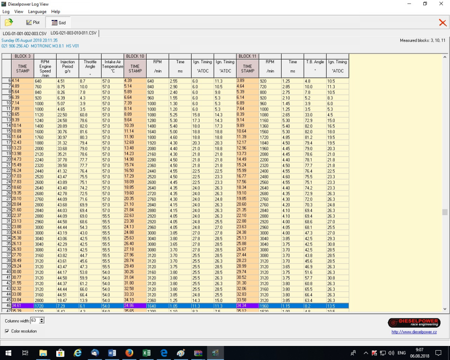This screenshot has height=360, width=450.
Task: Launch Excel from the taskbar
Action: [x=146, y=352]
